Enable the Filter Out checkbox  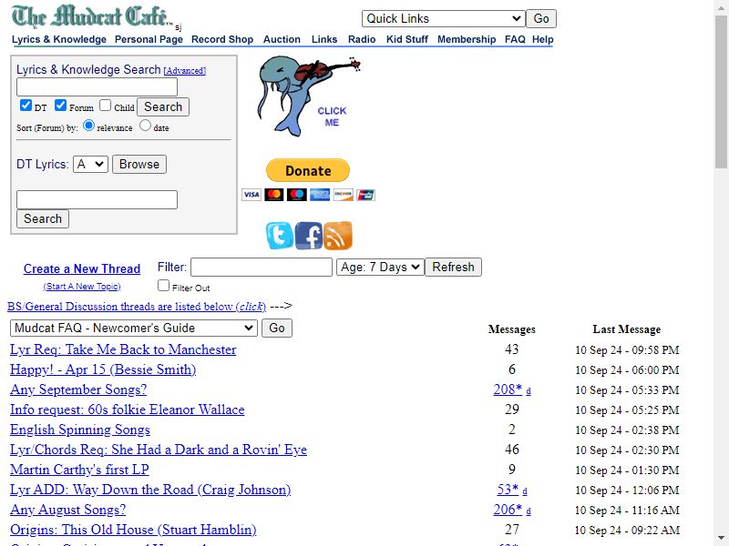click(x=163, y=285)
